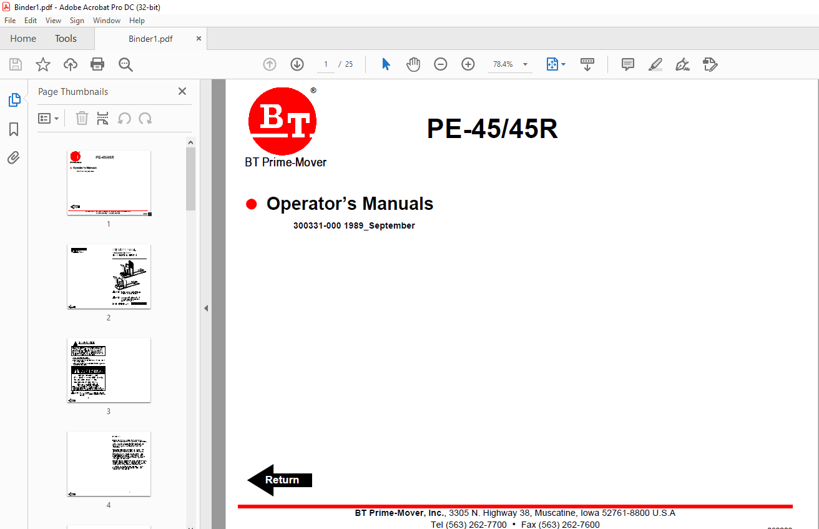The image size is (819, 529).
Task: Click the page number input field
Action: pos(325,64)
